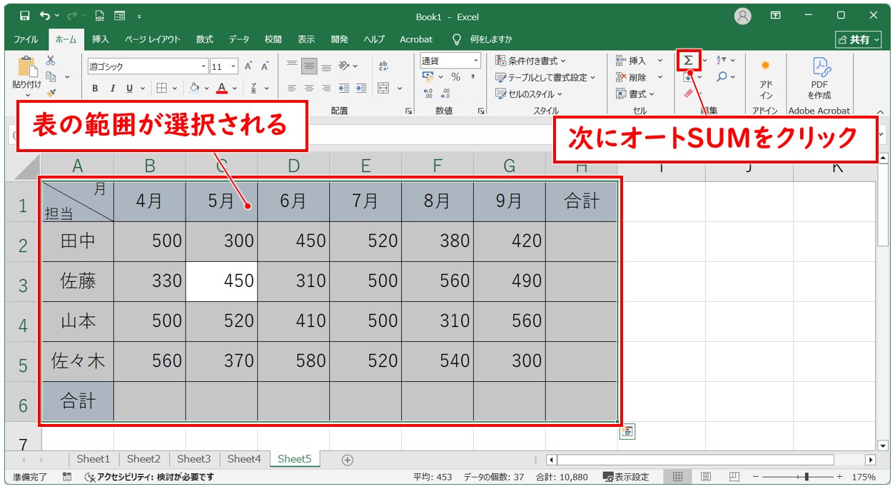Expand the number format combo box

(x=475, y=61)
